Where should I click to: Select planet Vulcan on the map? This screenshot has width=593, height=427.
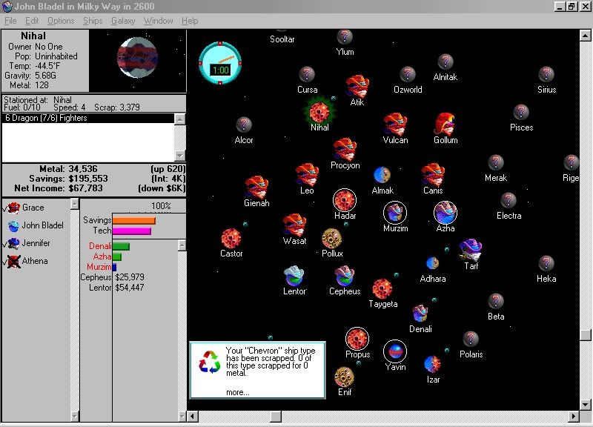tap(394, 124)
